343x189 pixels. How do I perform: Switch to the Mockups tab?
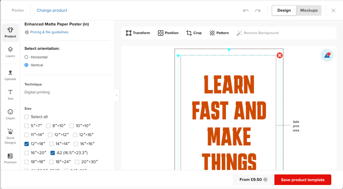click(309, 10)
